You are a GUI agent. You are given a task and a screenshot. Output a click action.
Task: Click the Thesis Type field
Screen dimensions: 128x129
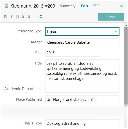(x=82, y=123)
